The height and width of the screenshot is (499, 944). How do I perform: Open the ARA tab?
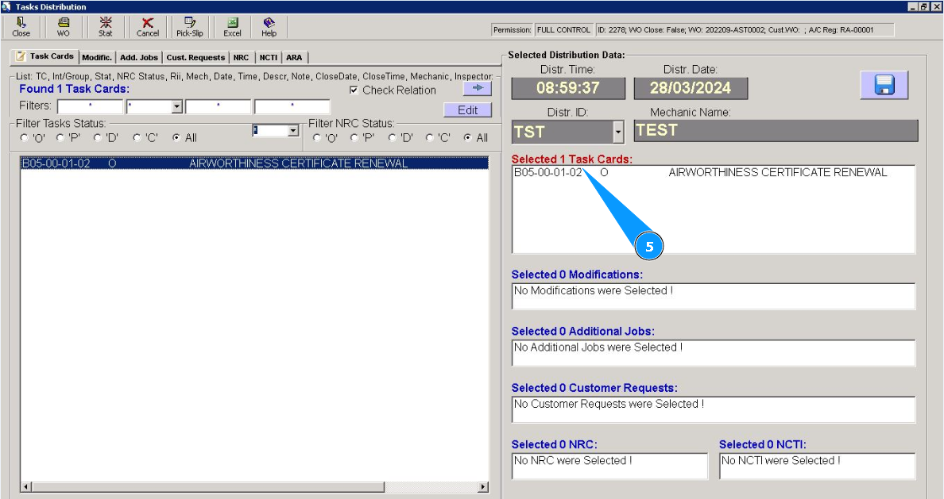click(294, 58)
